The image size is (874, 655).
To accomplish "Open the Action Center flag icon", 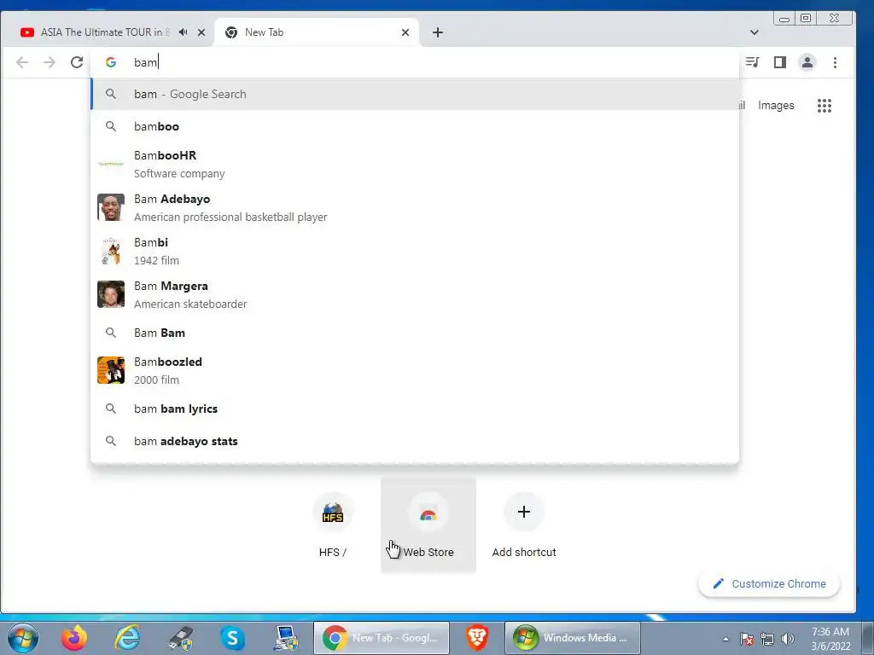I will point(747,639).
